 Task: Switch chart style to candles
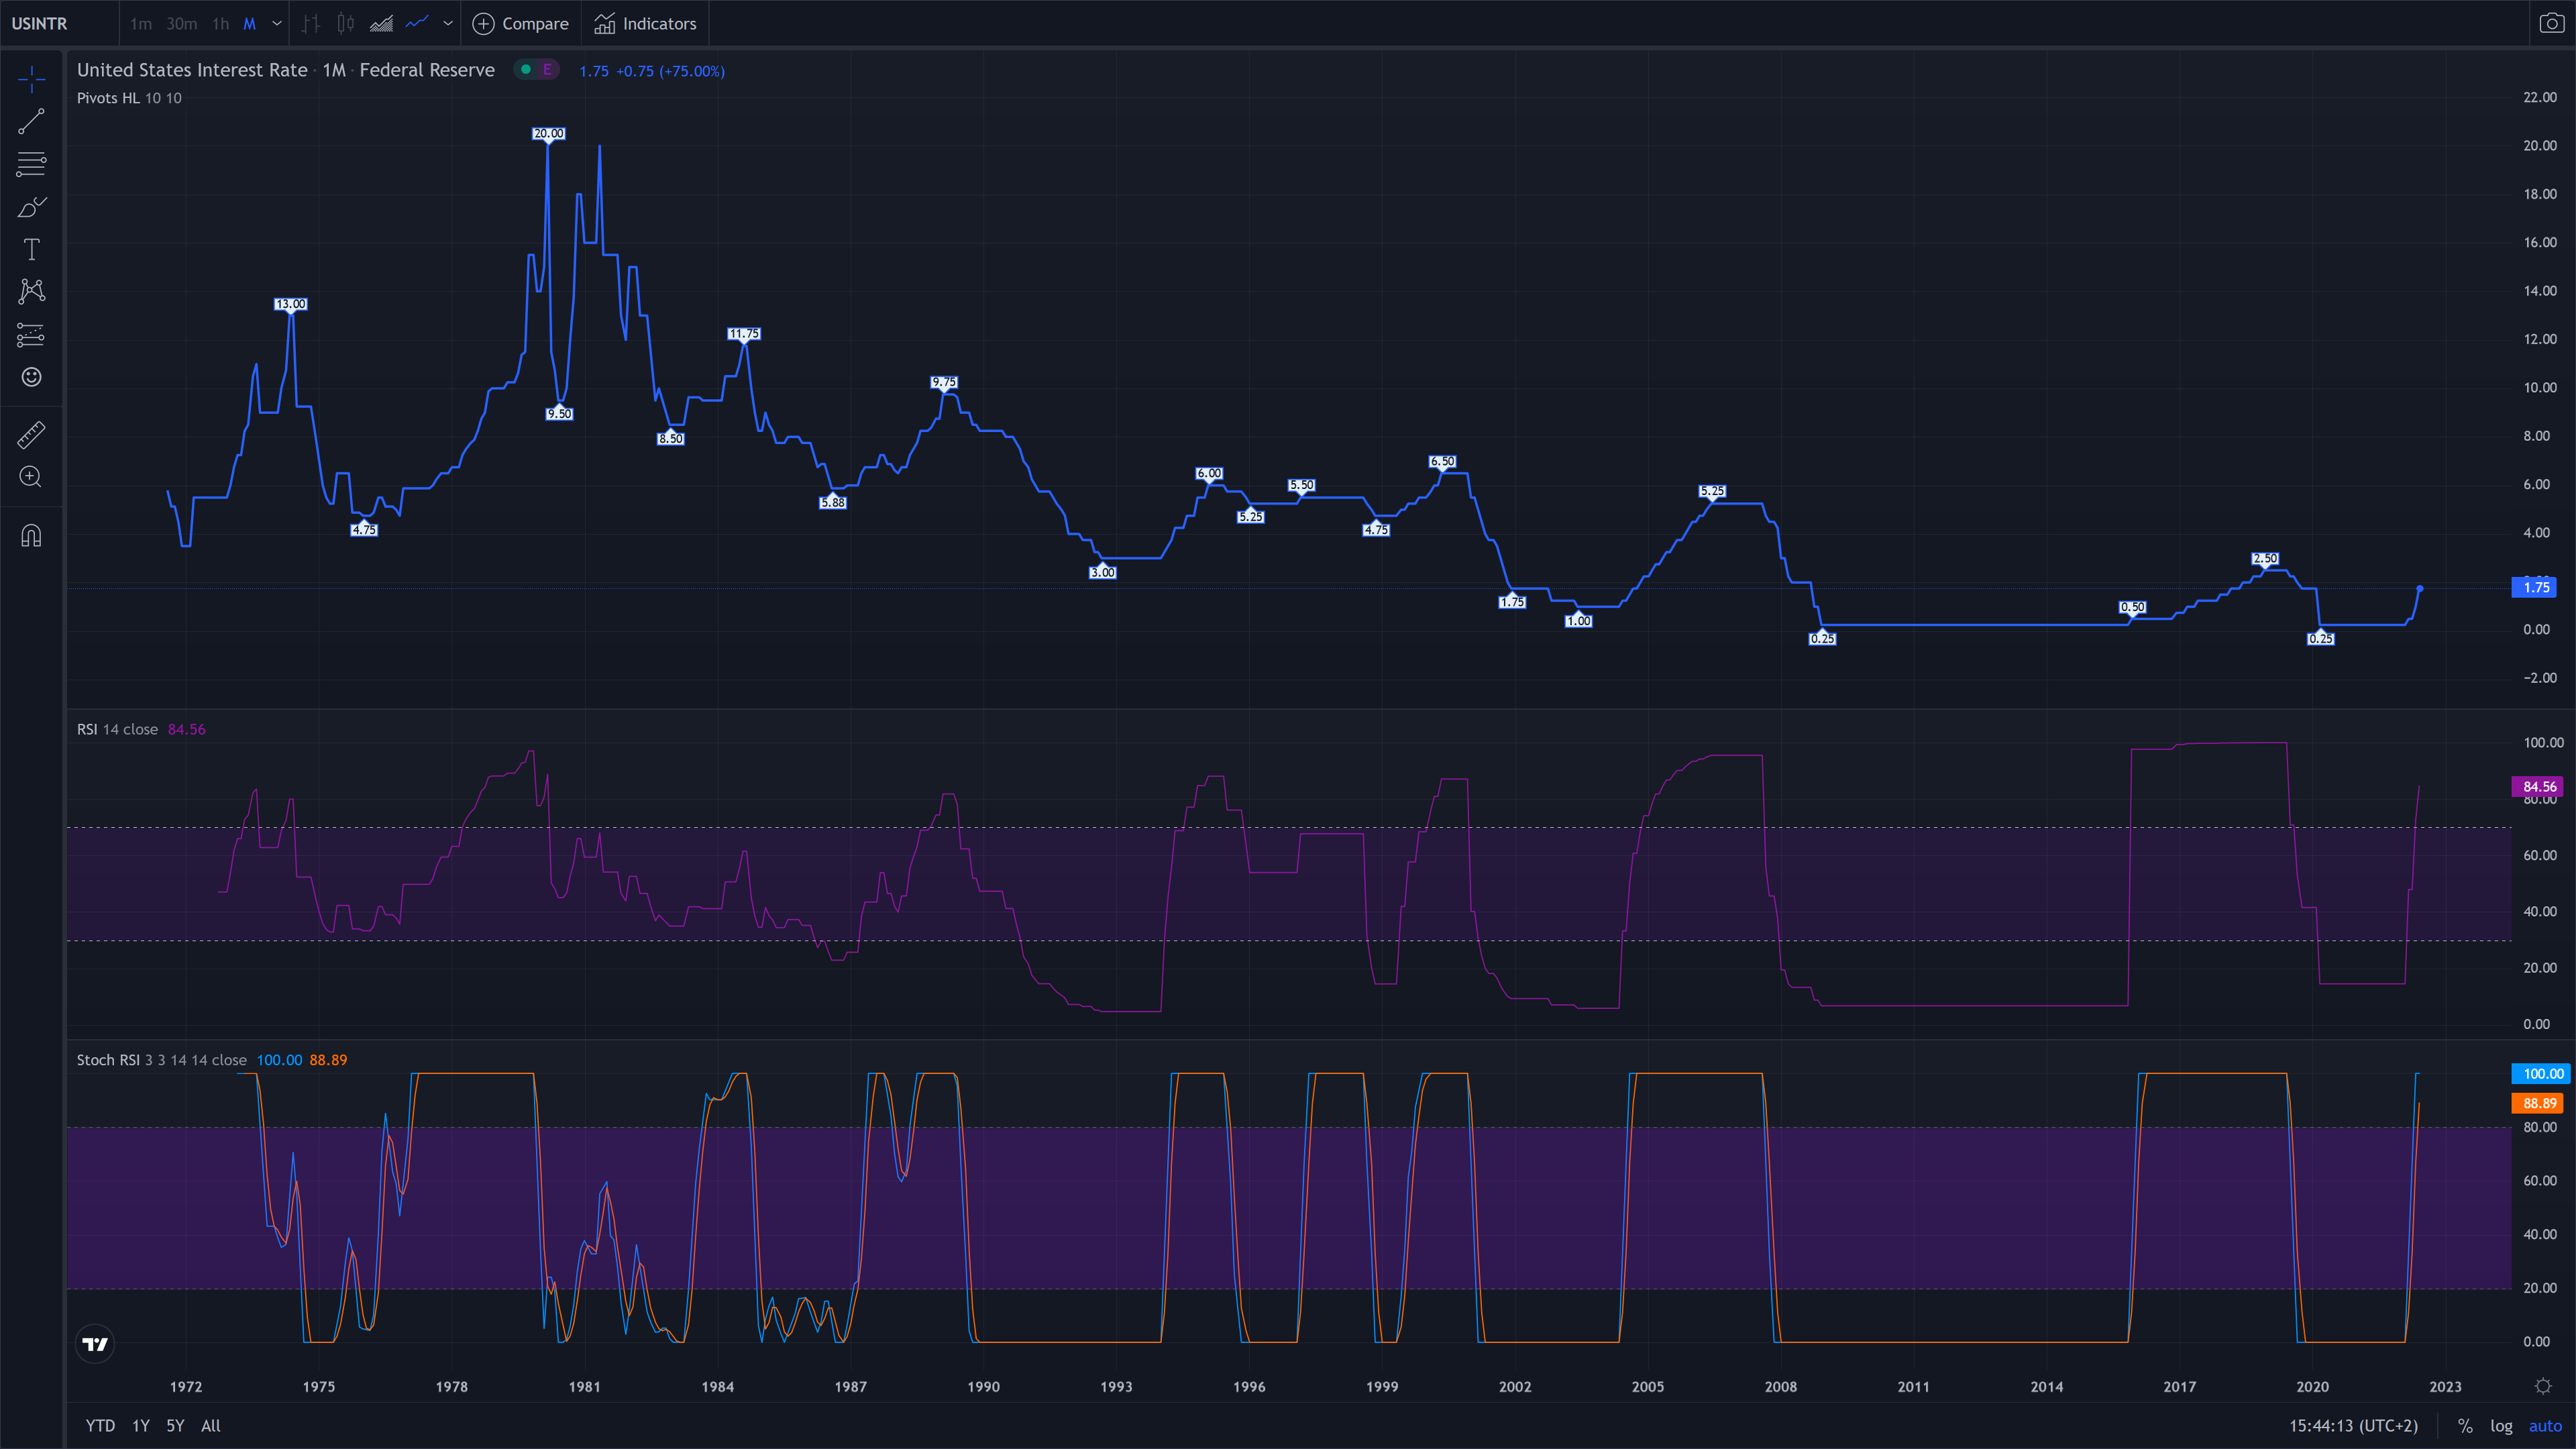pyautogui.click(x=345, y=23)
